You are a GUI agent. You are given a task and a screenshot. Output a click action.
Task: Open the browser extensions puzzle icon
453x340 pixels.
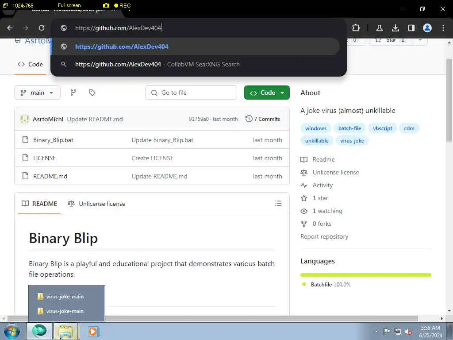pyautogui.click(x=356, y=28)
